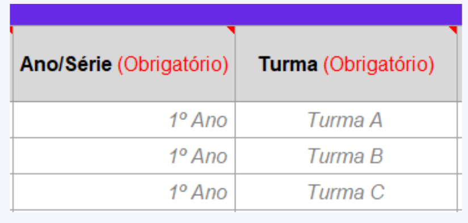Click the purple banner above the table
The width and height of the screenshot is (468, 223).
coord(236,15)
